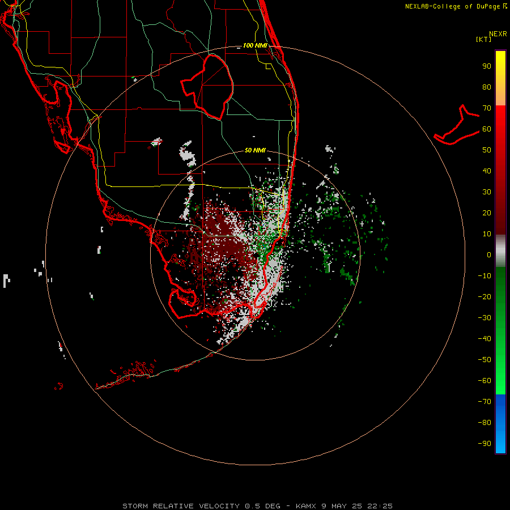Click the 50 value on velocity scale
This screenshot has width=510, height=510.
(487, 150)
